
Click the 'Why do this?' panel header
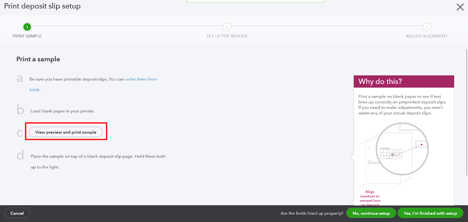pos(404,82)
